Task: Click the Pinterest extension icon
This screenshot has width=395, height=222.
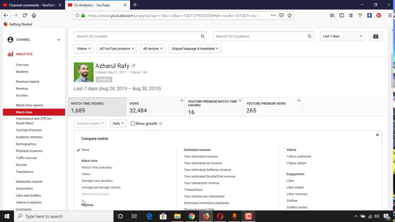Action: 379,15
